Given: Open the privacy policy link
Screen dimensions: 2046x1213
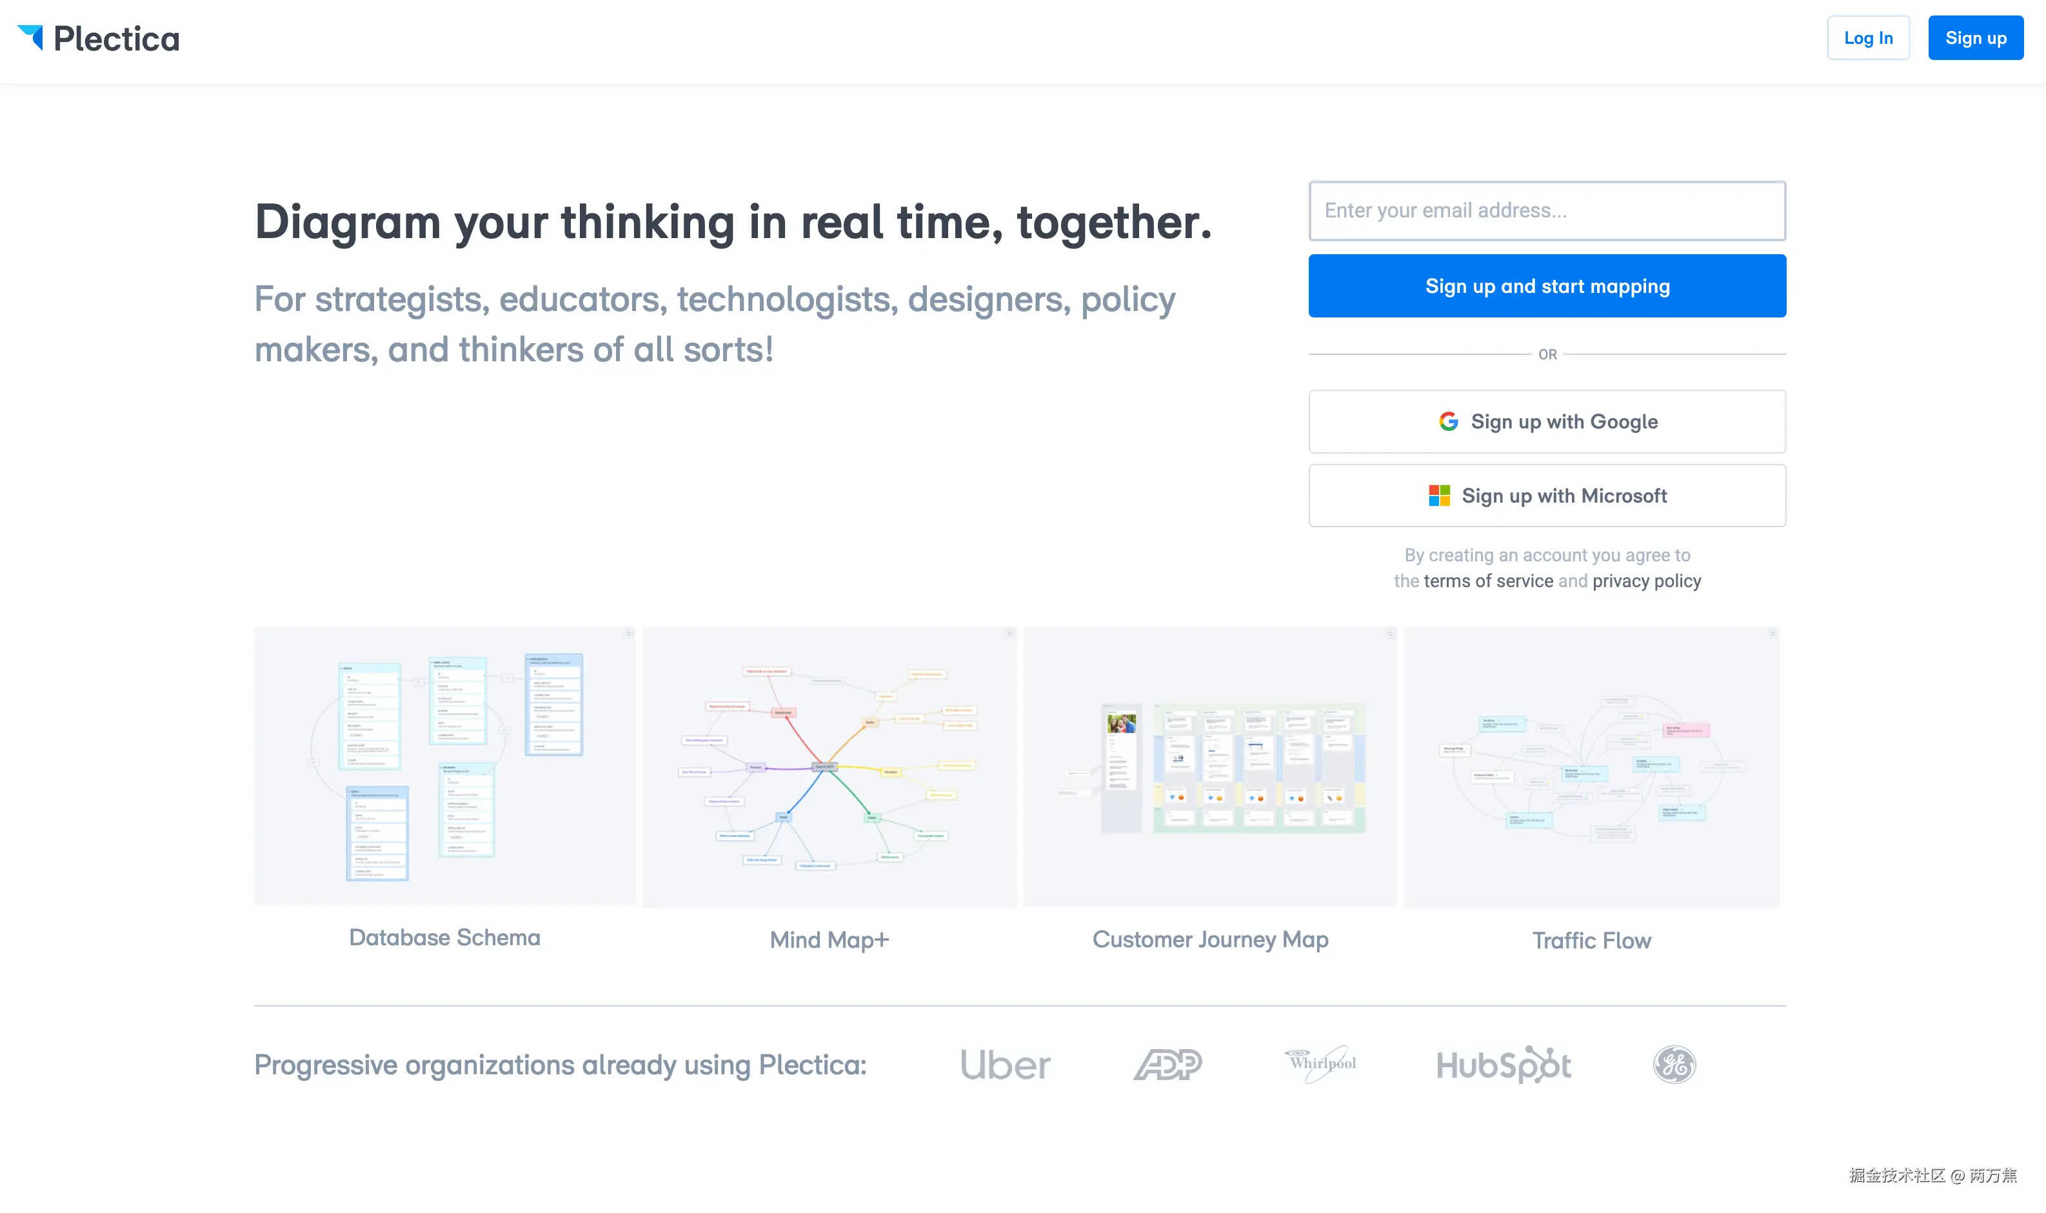Looking at the screenshot, I should point(1647,581).
